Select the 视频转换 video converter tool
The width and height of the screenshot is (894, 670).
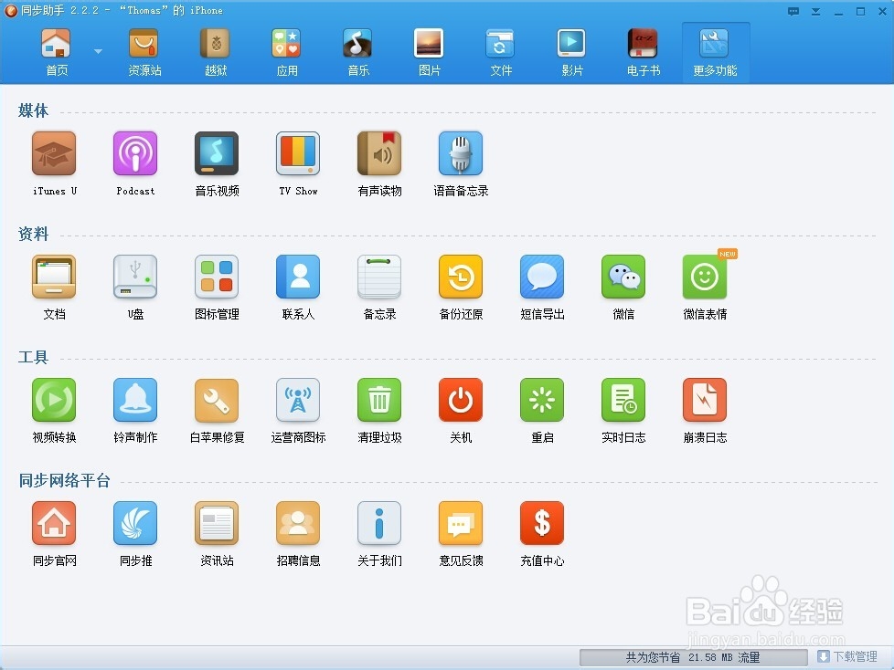[x=53, y=400]
